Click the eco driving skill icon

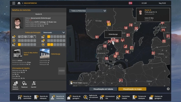tap(43, 45)
